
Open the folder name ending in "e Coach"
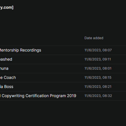pyautogui.click(x=8, y=77)
